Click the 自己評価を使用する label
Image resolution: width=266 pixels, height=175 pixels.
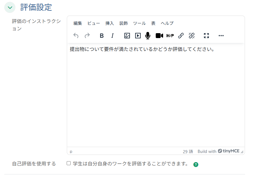(34, 164)
